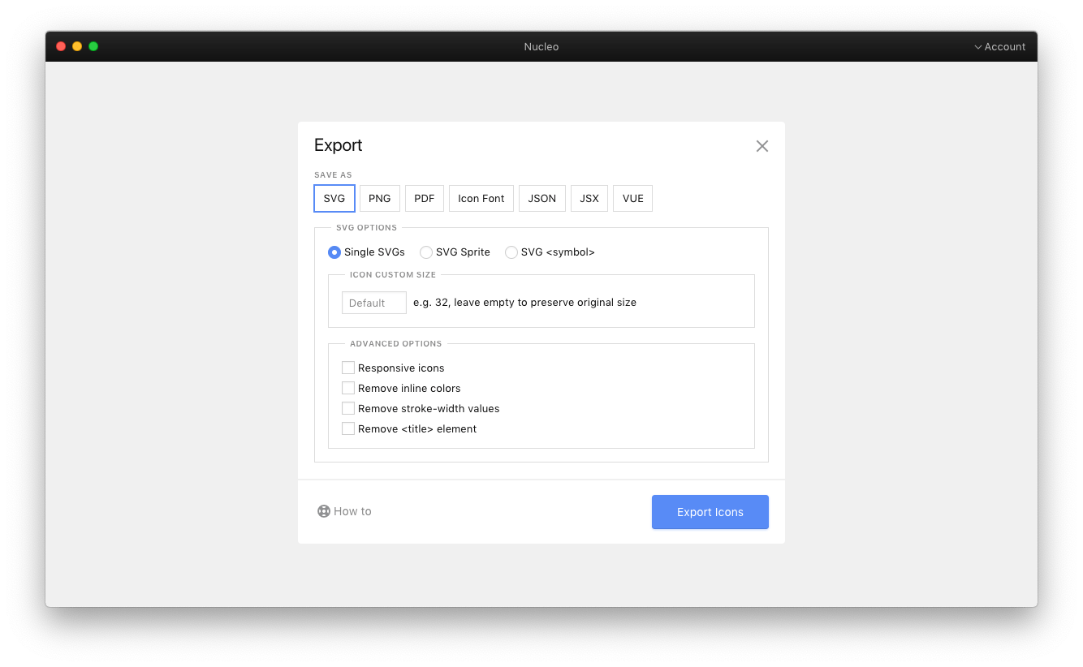
Task: Click the Export Icons button
Action: coord(710,512)
